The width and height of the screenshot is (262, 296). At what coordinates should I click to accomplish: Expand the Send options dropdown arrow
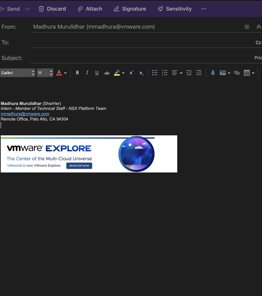point(27,9)
